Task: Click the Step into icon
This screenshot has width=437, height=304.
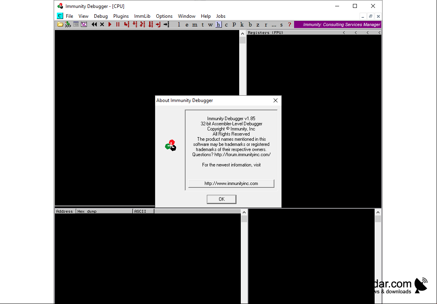Action: pos(127,25)
